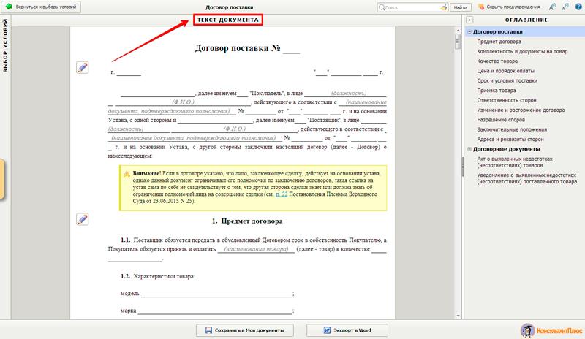Click the green back arrow icon
Viewport: 585px width, 339px height.
pyautogui.click(x=9, y=7)
